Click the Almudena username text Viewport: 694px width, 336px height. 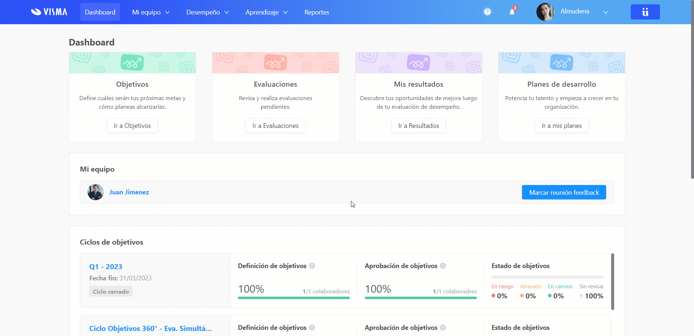click(575, 11)
